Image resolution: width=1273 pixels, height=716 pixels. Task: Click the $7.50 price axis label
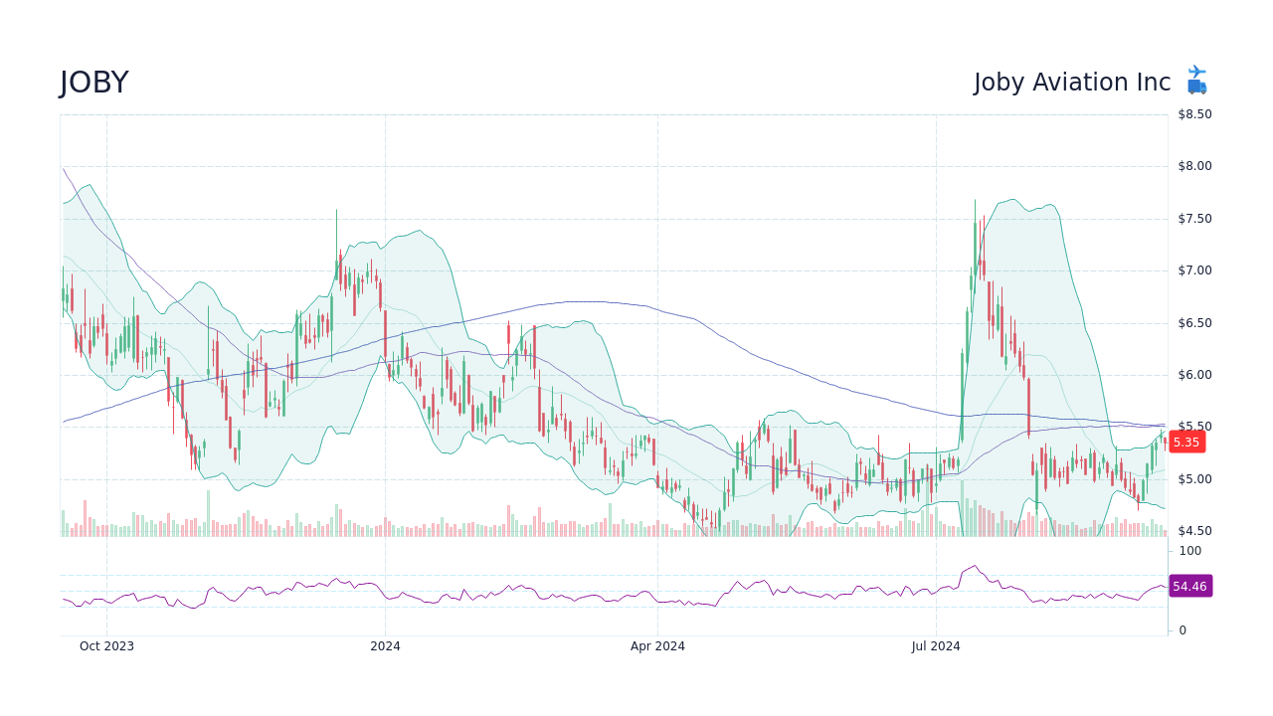(1194, 219)
